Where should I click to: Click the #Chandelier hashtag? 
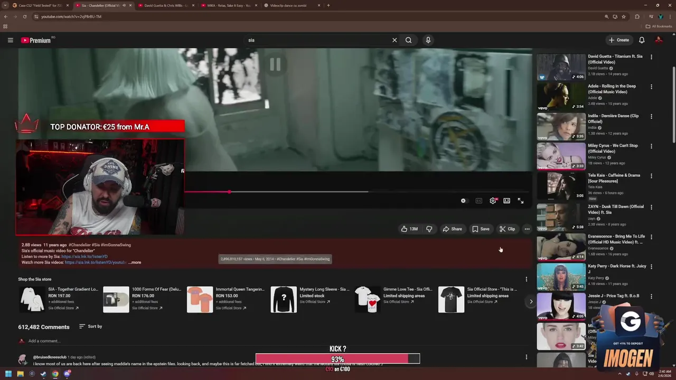click(80, 245)
